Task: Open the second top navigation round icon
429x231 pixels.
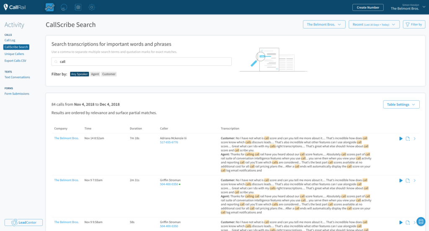Action: pos(64,7)
